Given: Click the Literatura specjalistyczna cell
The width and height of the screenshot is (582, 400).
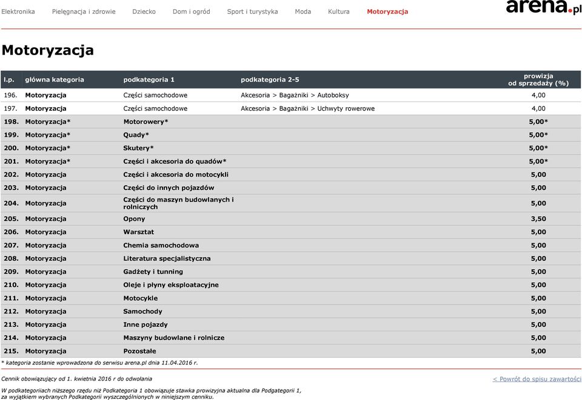Looking at the screenshot, I should [x=167, y=258].
